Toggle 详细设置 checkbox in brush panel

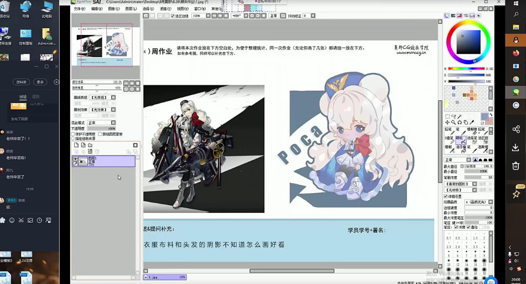446,196
